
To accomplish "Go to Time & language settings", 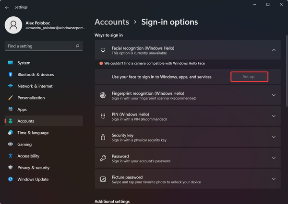I will pos(33,133).
